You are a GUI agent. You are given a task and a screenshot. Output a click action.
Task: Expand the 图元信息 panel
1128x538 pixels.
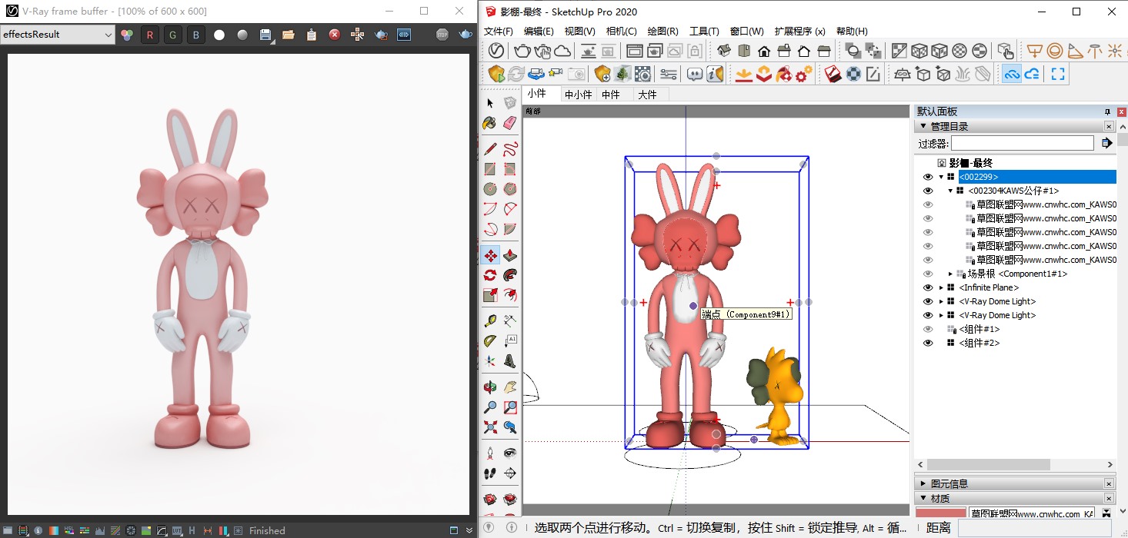(x=923, y=483)
